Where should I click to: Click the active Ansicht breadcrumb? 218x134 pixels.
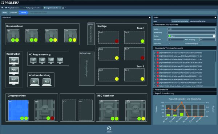(23, 13)
